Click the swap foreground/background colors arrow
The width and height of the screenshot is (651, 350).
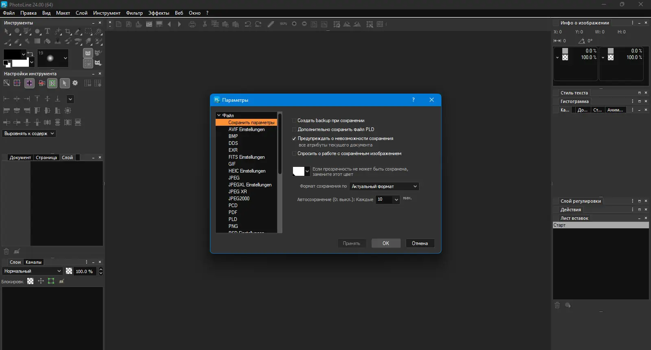coord(30,53)
